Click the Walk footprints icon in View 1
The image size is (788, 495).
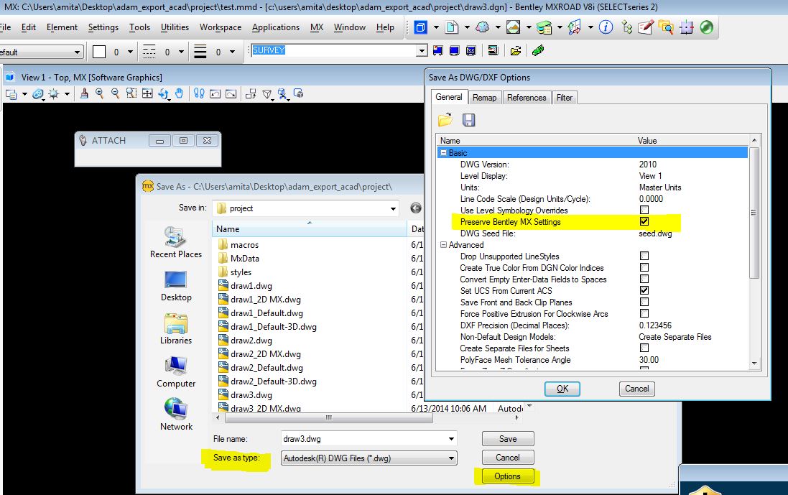click(199, 93)
